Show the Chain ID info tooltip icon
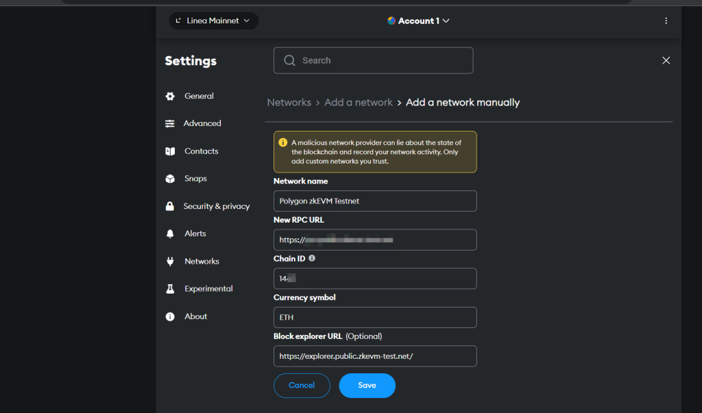The width and height of the screenshot is (702, 413). pyautogui.click(x=312, y=258)
